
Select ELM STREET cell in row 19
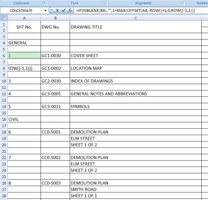click(136, 138)
